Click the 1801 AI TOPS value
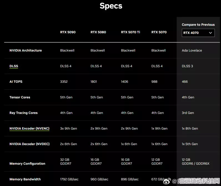Screen dimensions: 221x186 [94, 82]
